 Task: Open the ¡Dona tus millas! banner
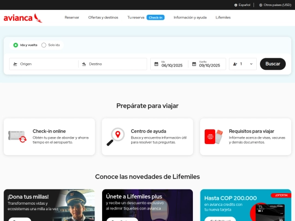tap(49, 205)
